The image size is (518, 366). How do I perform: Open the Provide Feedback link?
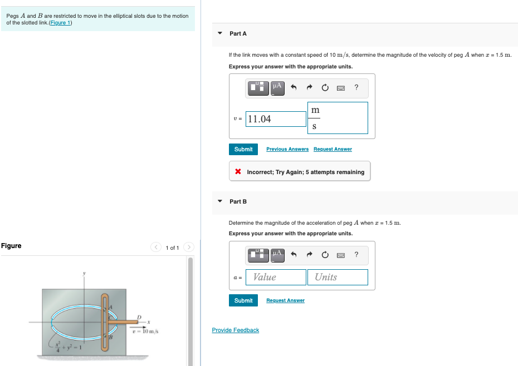(x=235, y=330)
